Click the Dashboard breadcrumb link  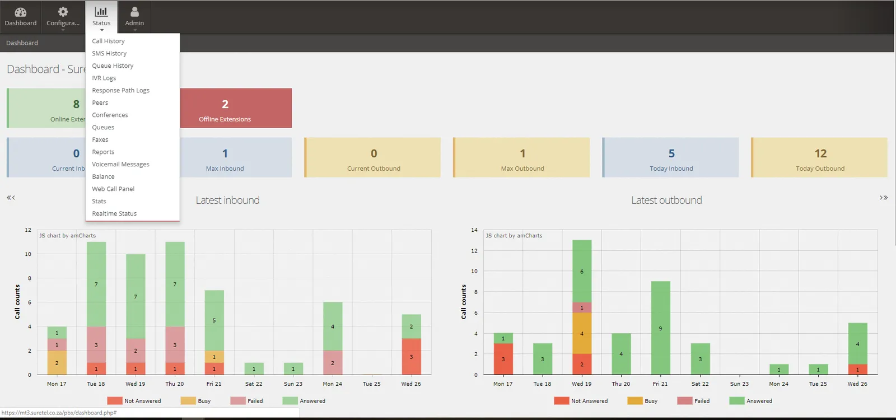[x=22, y=43]
